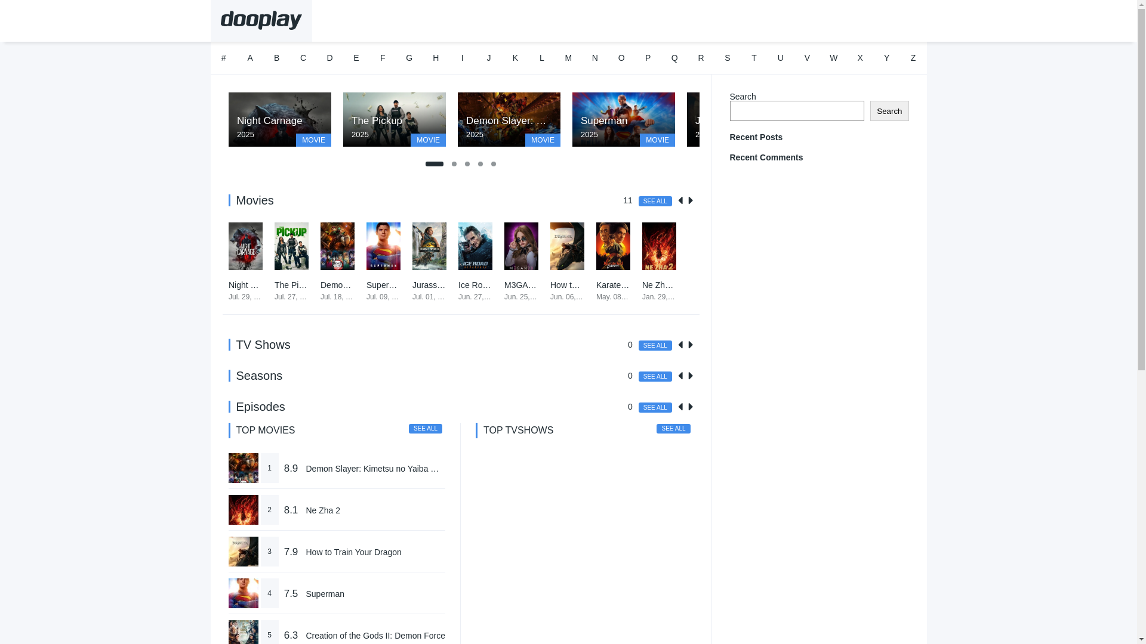The width and height of the screenshot is (1146, 644).
Task: Open SEE ALL for Seasons
Action: point(655,377)
